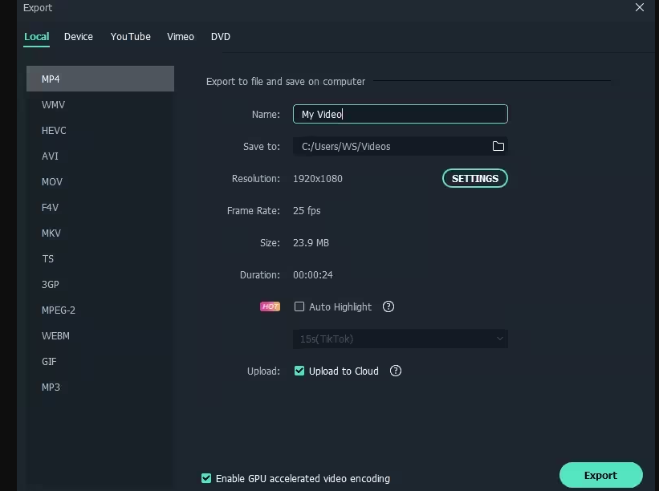Select the GIF format

pyautogui.click(x=100, y=361)
